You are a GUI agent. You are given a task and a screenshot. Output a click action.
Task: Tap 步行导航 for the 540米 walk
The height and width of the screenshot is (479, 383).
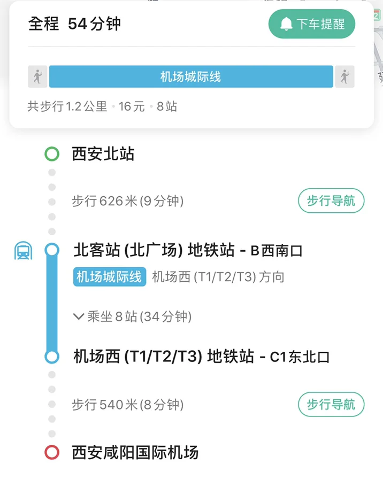[x=331, y=405]
